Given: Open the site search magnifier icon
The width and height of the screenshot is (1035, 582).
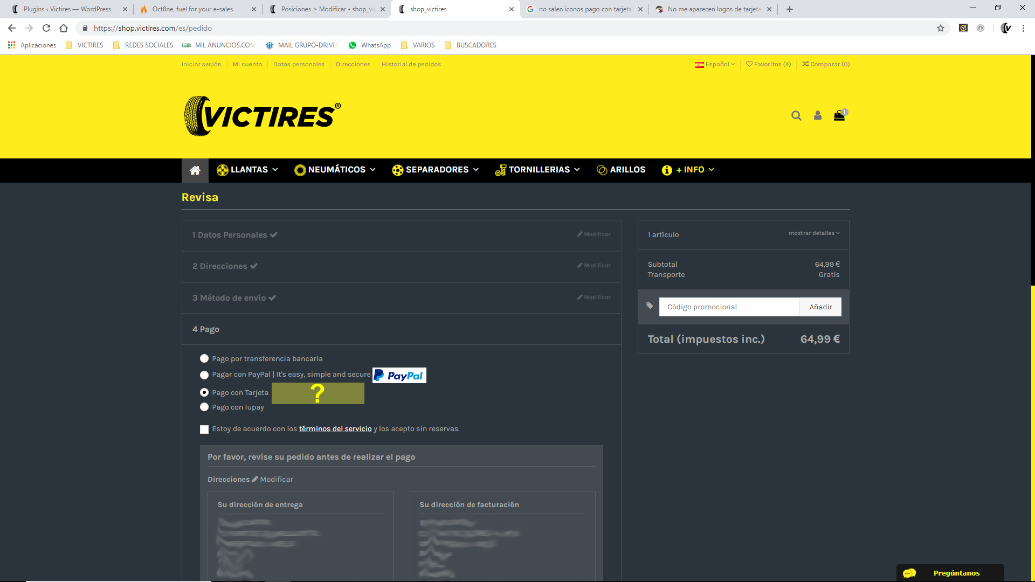Looking at the screenshot, I should click(796, 116).
